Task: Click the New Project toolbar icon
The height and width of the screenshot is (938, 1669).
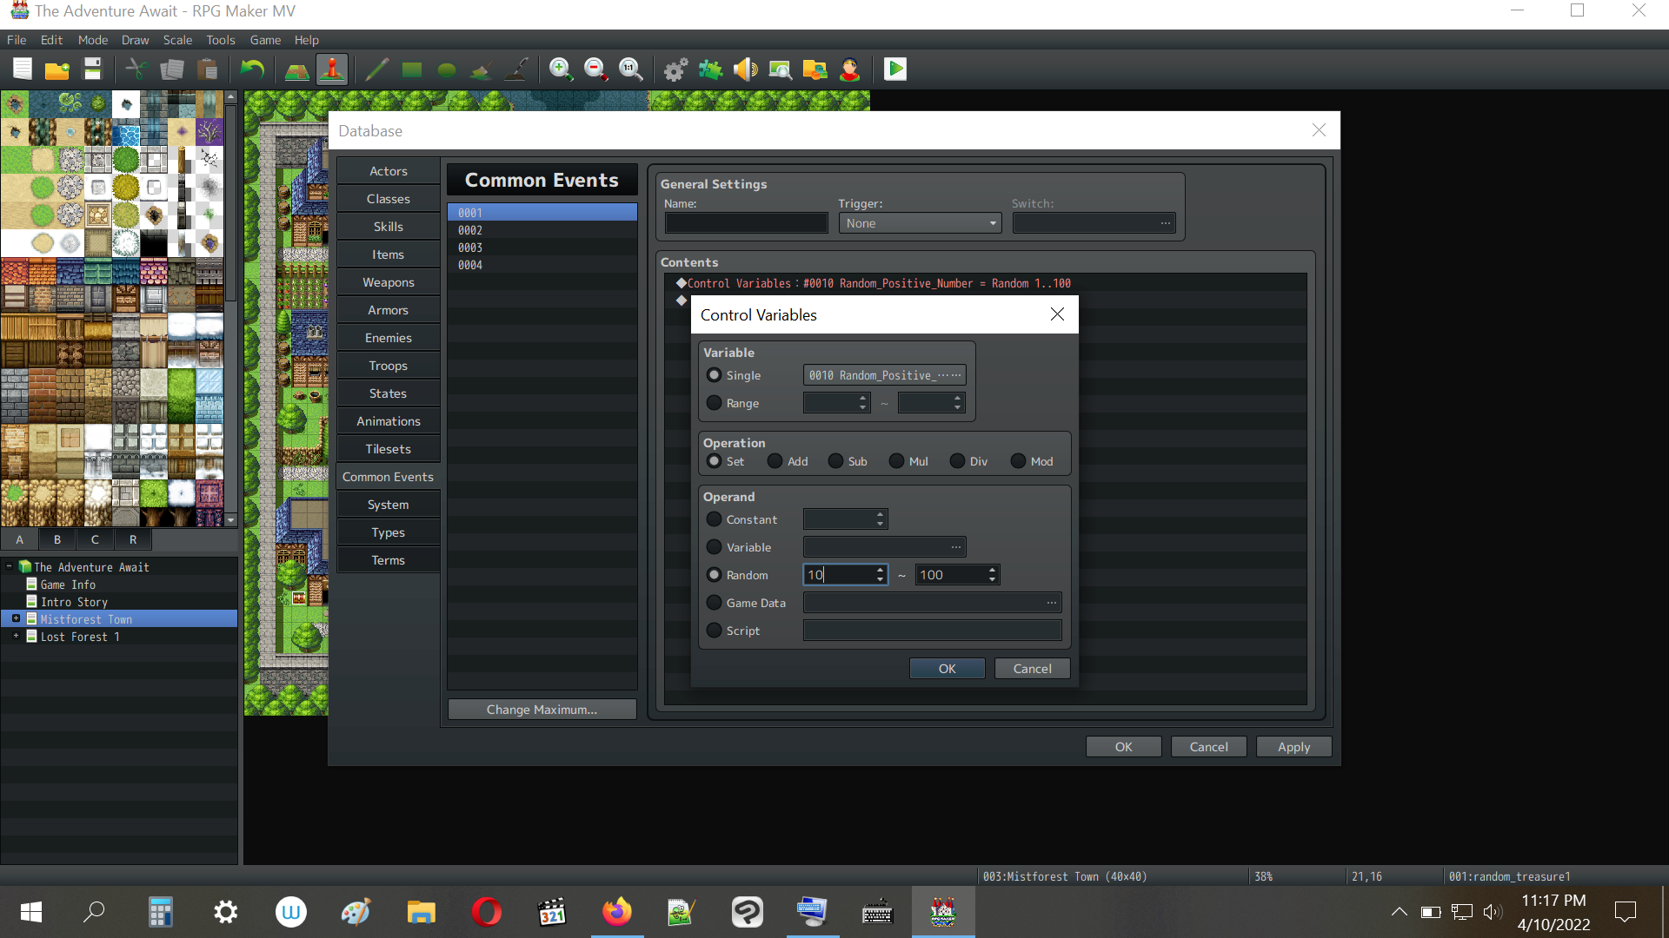Action: click(23, 69)
